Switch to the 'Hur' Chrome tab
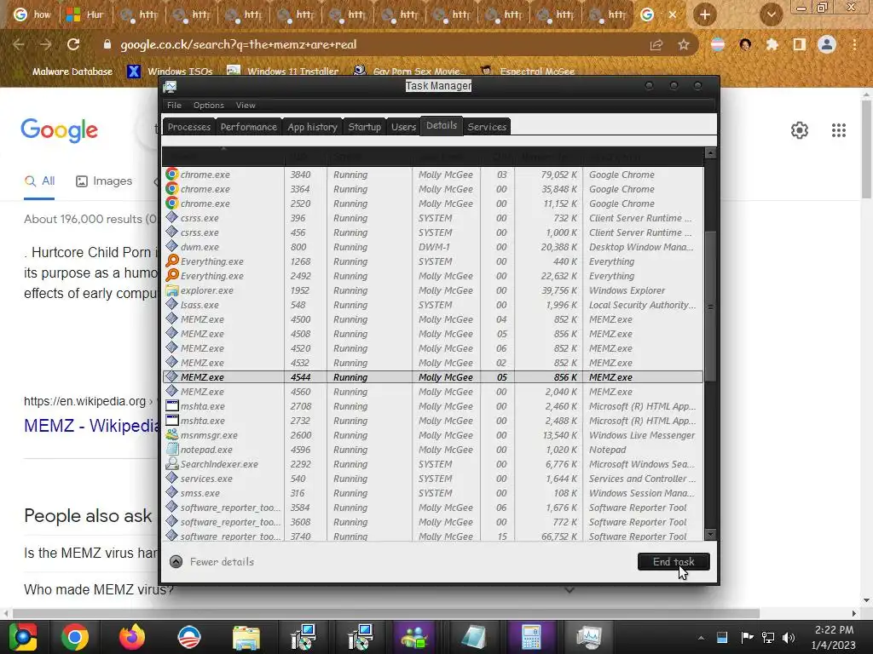 84,14
